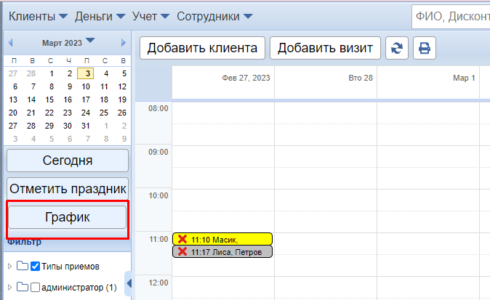Click the Добавить визит button
The height and width of the screenshot is (300, 490).
click(x=325, y=48)
